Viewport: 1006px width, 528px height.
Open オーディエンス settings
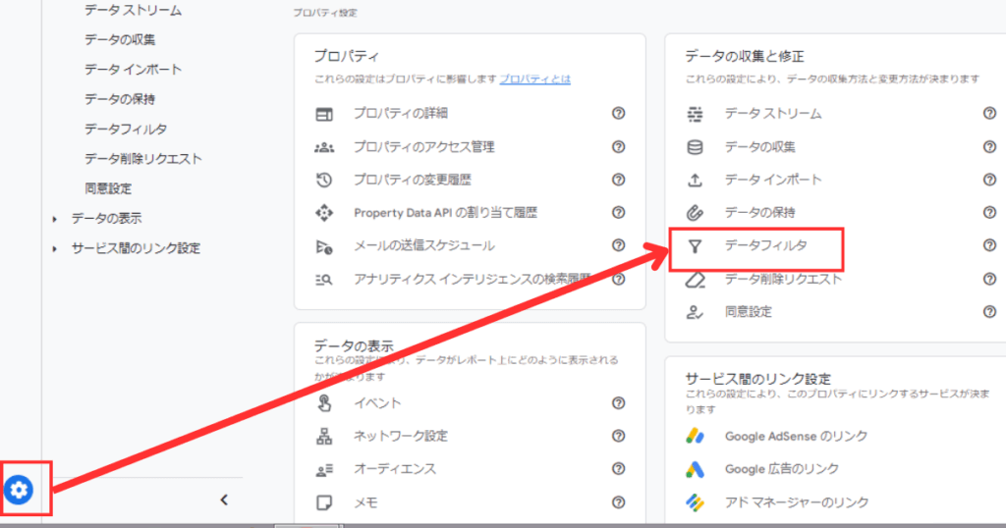click(395, 469)
